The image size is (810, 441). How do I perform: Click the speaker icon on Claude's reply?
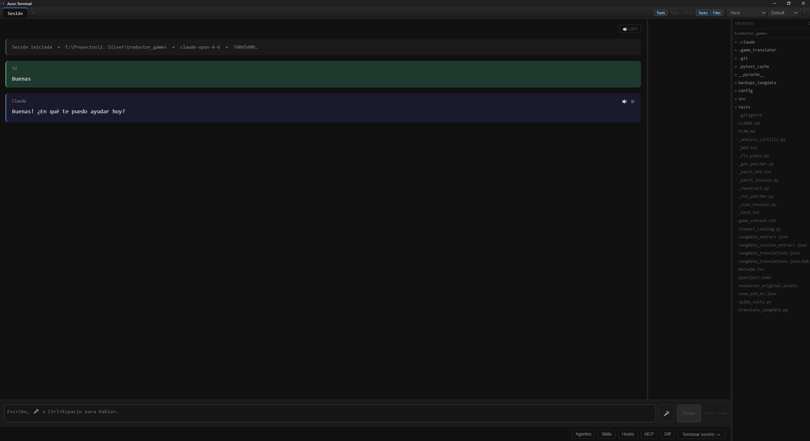point(624,102)
